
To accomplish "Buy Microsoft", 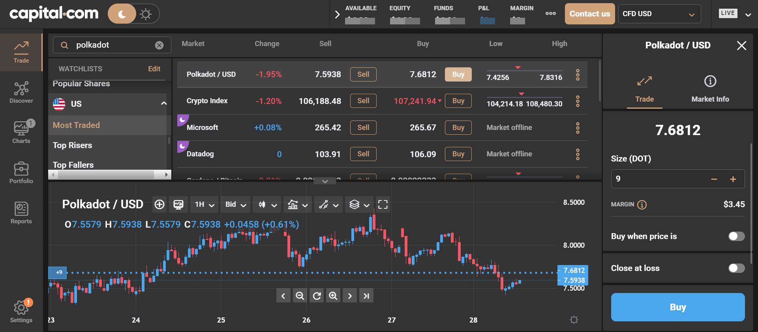I will tap(458, 128).
